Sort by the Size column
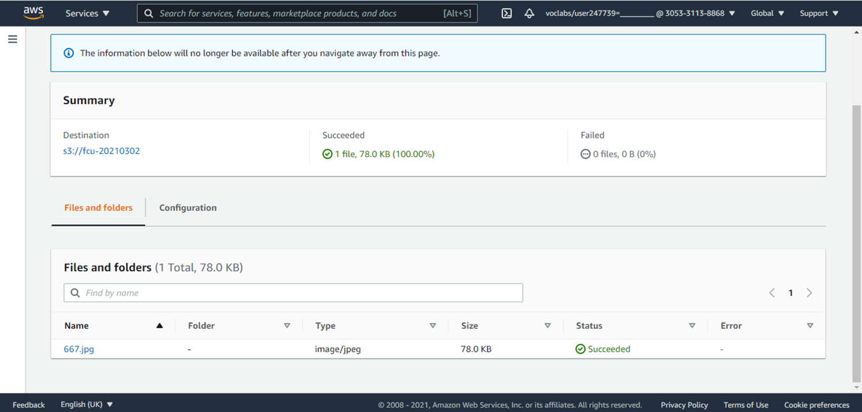Screen dimensions: 862x412 548,325
